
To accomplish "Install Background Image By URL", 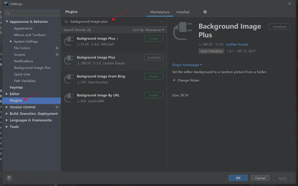I will (153, 95).
